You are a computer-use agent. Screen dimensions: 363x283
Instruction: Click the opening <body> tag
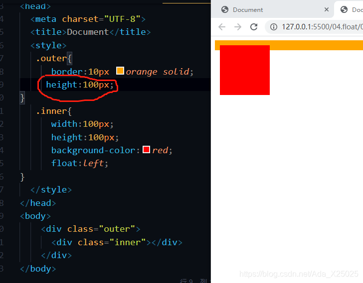[x=35, y=216]
